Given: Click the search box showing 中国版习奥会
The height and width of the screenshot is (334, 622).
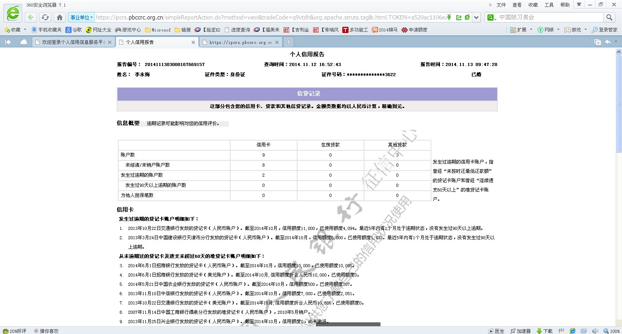Looking at the screenshot, I should pos(550,17).
